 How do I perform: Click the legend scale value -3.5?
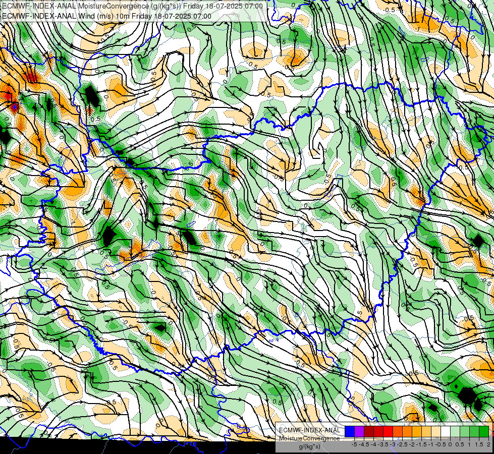(383, 444)
